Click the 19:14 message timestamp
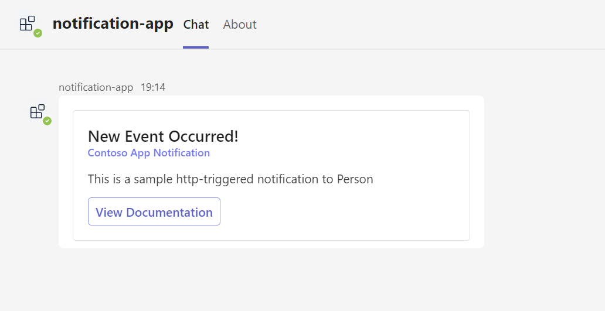The width and height of the screenshot is (605, 311). pos(153,87)
